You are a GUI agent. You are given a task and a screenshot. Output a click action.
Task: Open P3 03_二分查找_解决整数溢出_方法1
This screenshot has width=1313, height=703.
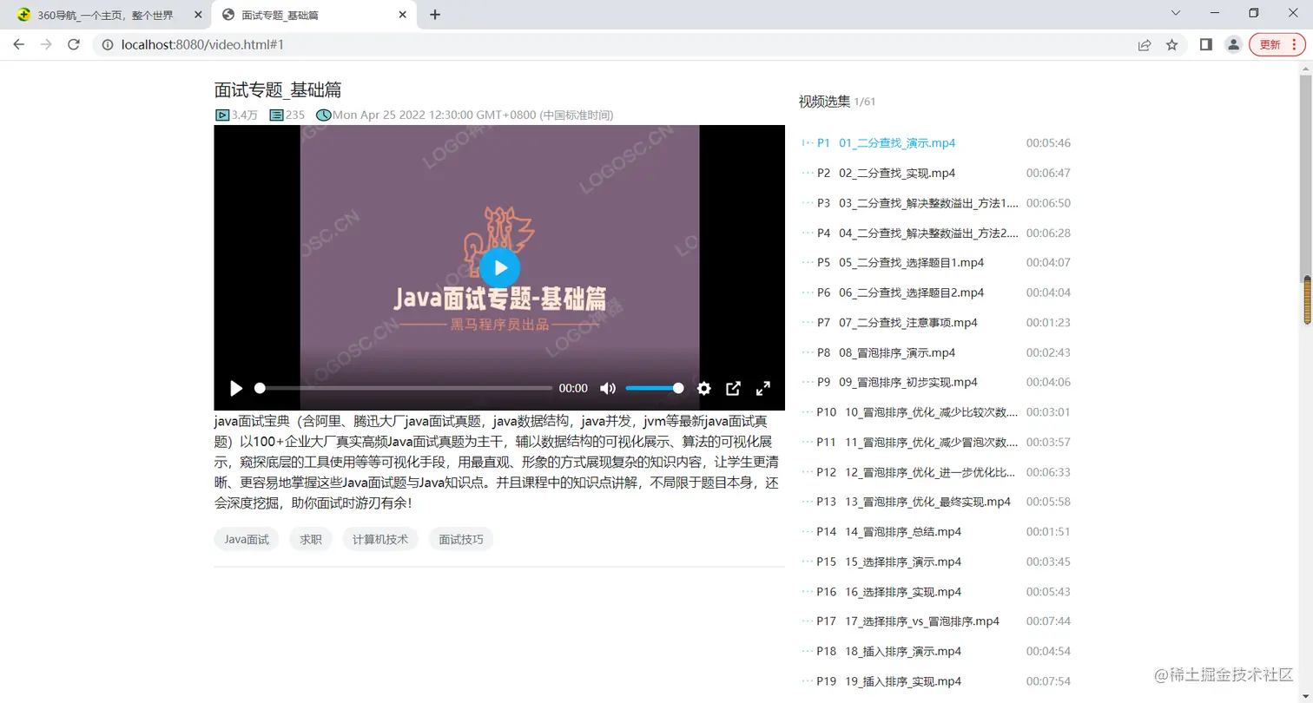click(x=936, y=203)
